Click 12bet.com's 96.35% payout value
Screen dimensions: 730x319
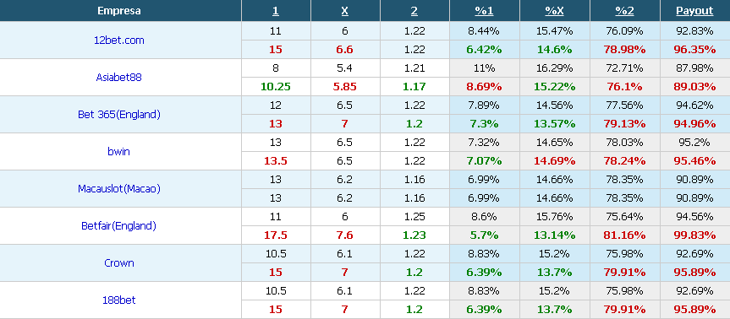[694, 49]
